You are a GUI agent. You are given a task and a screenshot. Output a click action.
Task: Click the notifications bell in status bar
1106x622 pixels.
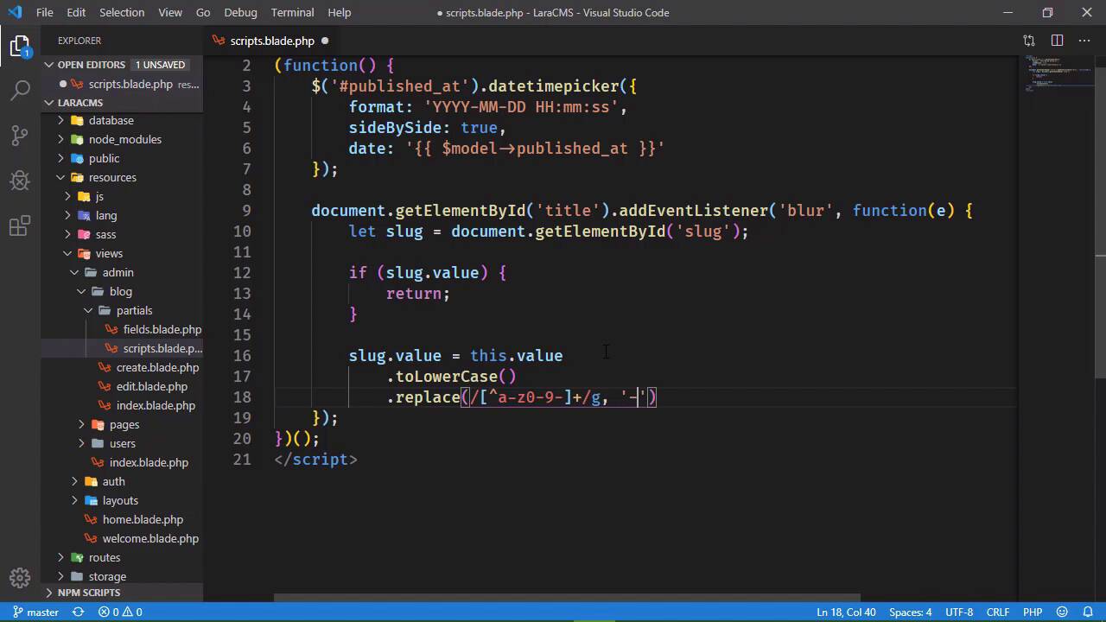coord(1088,612)
